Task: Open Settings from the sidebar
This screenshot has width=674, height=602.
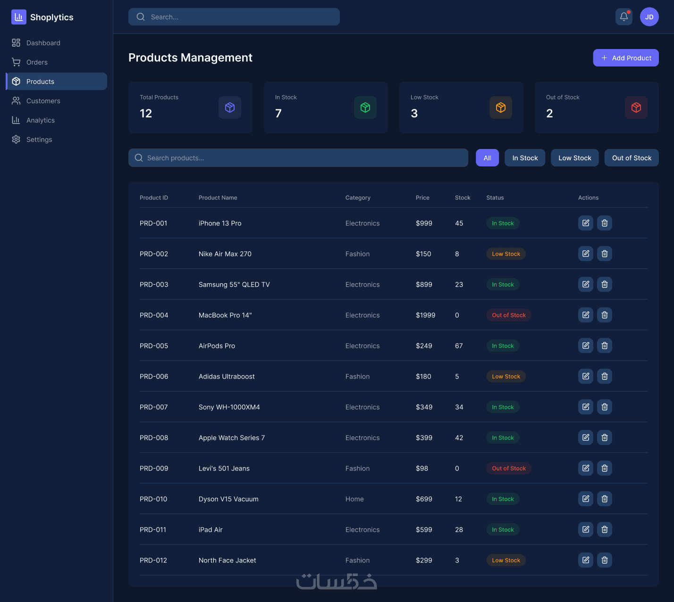Action: pyautogui.click(x=56, y=140)
